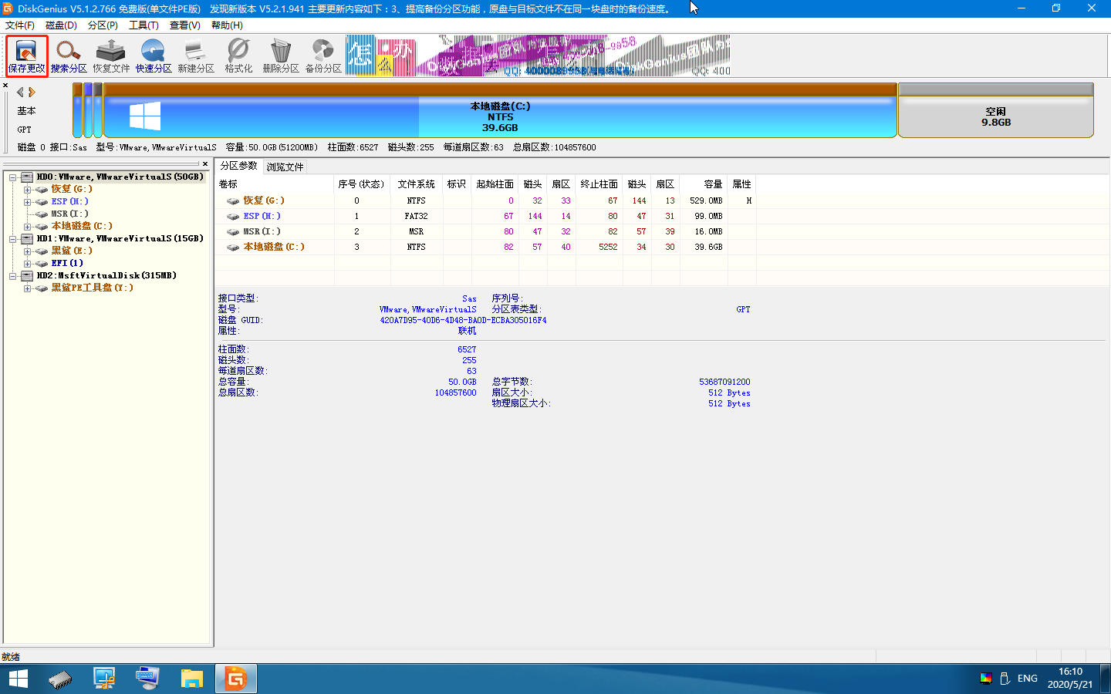This screenshot has height=694, width=1111.
Task: Open the 工具(T) menu
Action: [144, 25]
